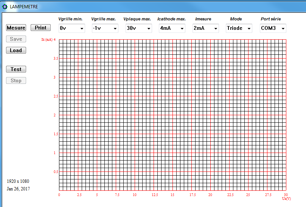This screenshot has height=207, width=306.
Task: Open the Imesure dropdown list
Action: 205,28
